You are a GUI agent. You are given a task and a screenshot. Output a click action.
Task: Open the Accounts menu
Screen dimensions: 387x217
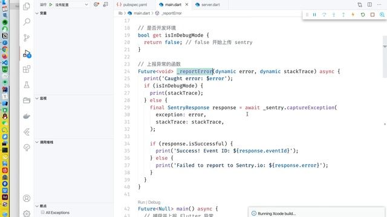27,198
